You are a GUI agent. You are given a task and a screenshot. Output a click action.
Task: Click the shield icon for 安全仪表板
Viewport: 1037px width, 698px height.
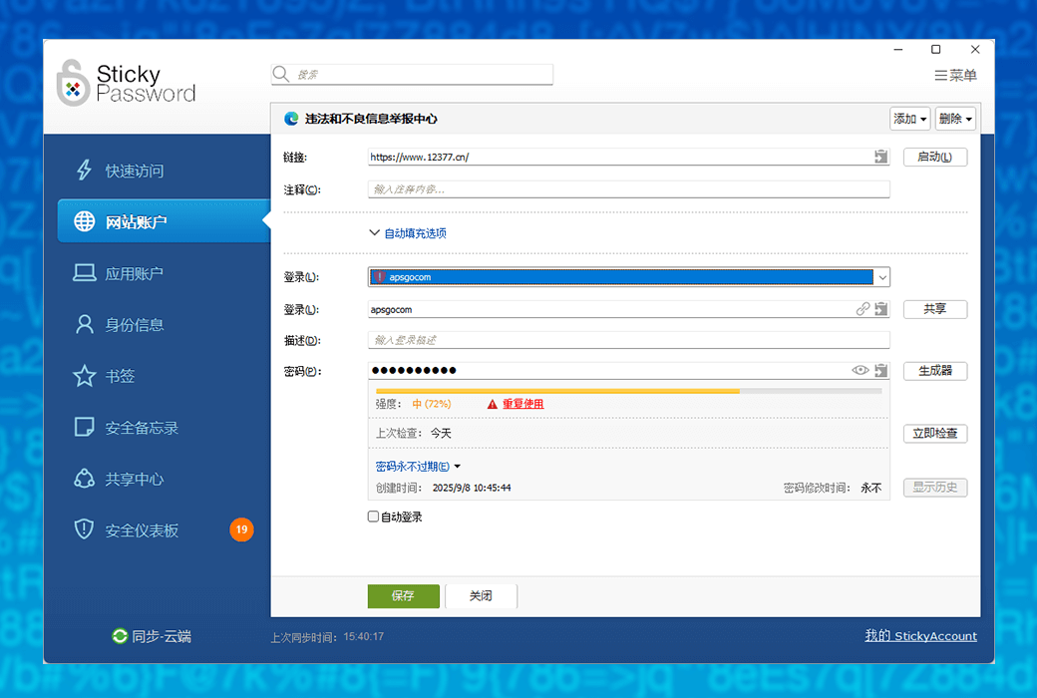84,529
